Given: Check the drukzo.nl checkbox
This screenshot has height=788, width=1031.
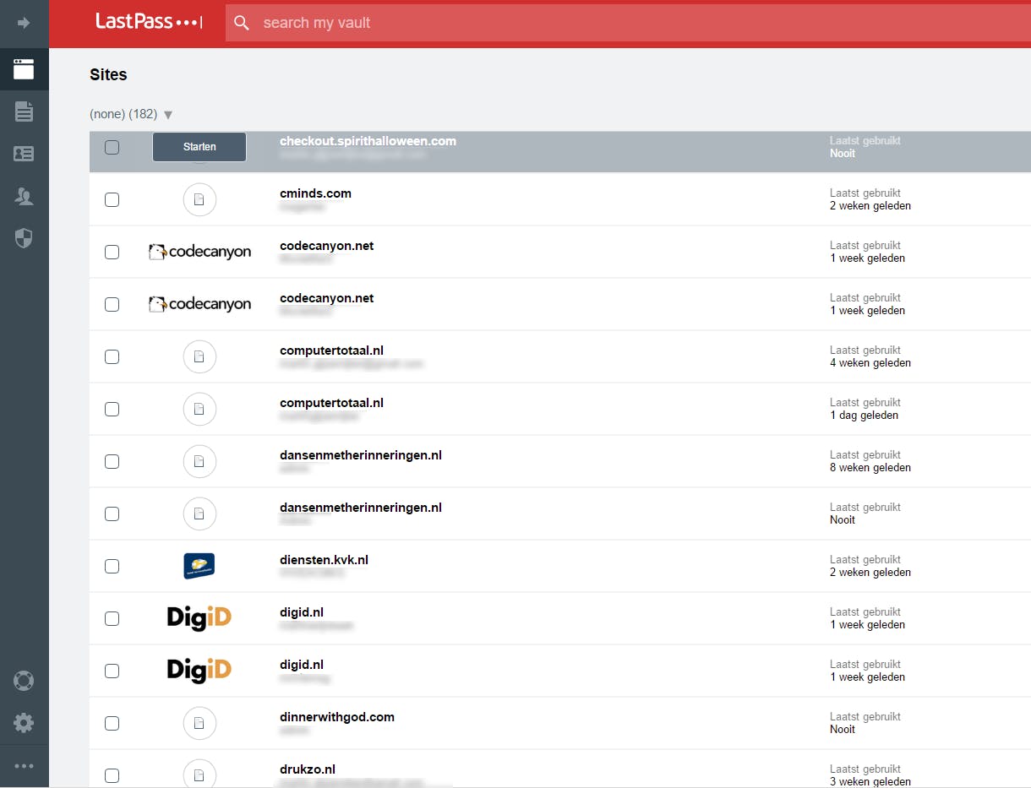Looking at the screenshot, I should pyautogui.click(x=112, y=775).
